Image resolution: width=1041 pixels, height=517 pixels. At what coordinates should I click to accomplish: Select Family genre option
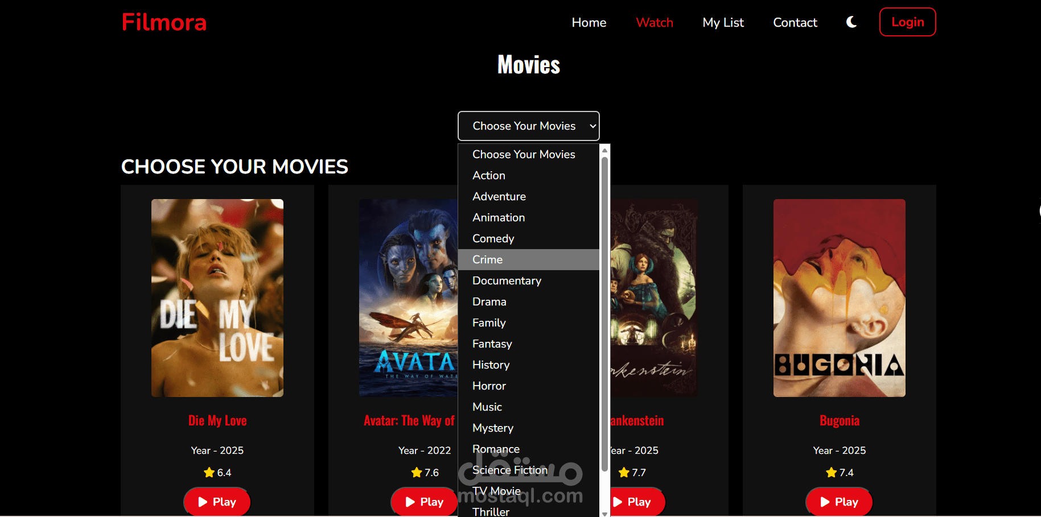(x=529, y=322)
